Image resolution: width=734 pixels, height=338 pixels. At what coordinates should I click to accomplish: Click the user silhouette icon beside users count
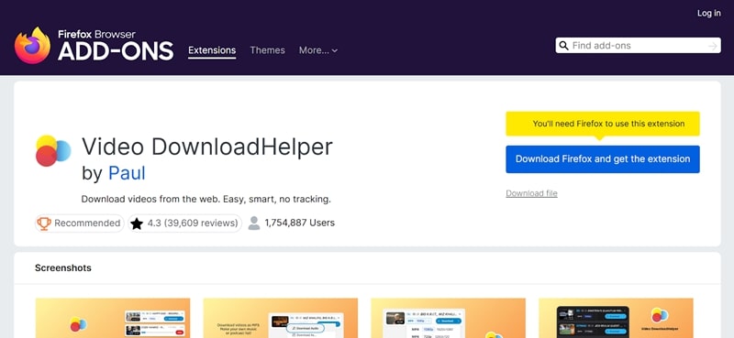click(254, 223)
